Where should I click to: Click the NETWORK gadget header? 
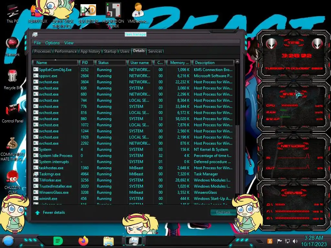tap(293, 146)
